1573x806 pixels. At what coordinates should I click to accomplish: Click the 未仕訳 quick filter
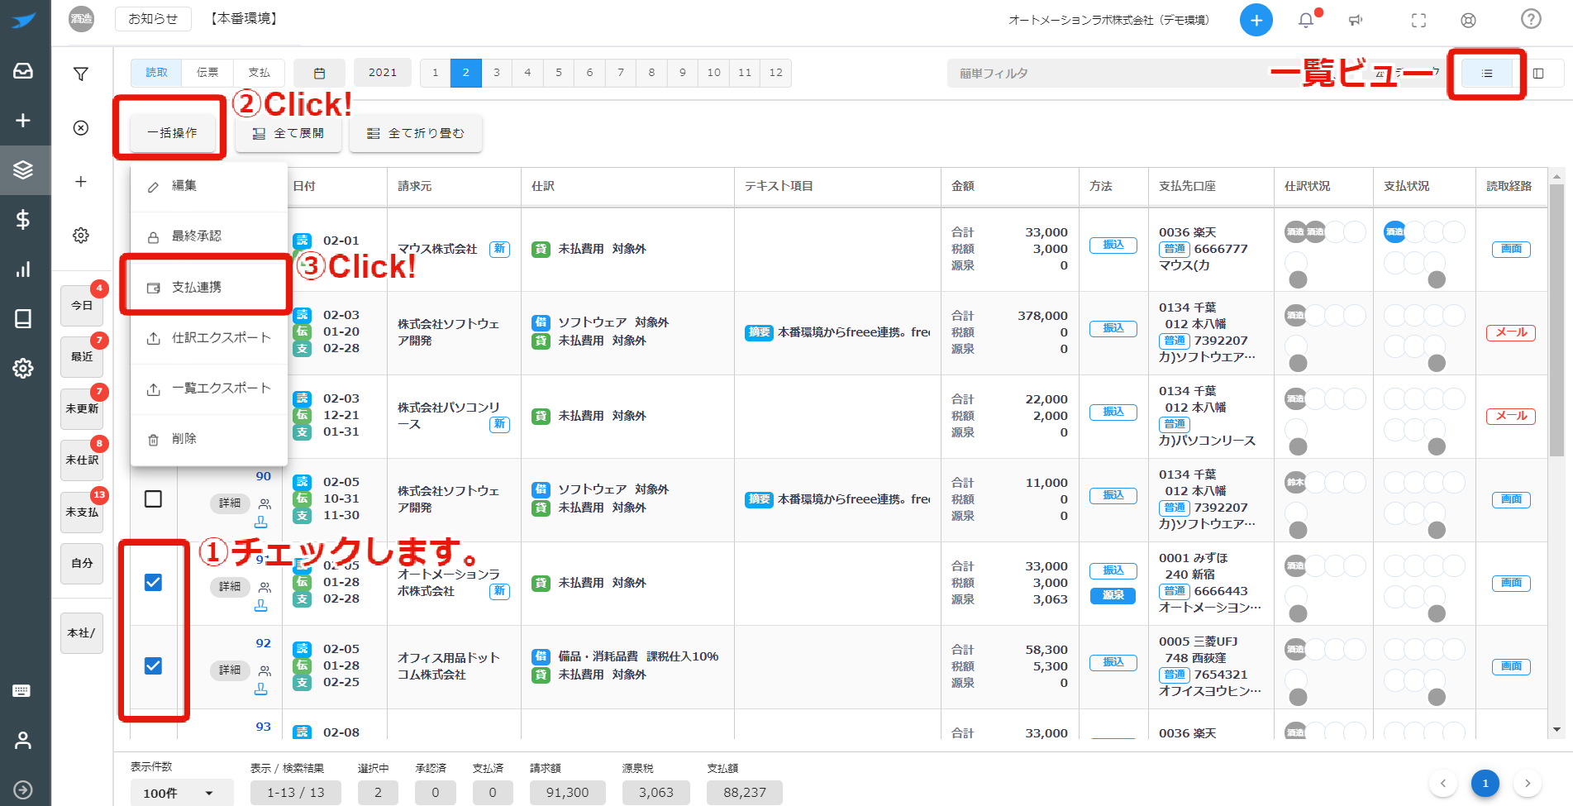pyautogui.click(x=82, y=460)
